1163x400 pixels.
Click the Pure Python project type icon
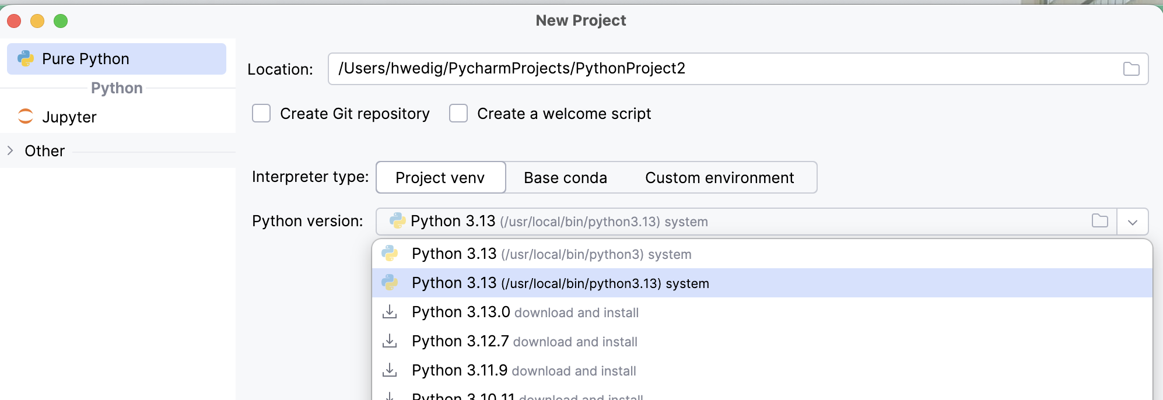click(x=26, y=58)
